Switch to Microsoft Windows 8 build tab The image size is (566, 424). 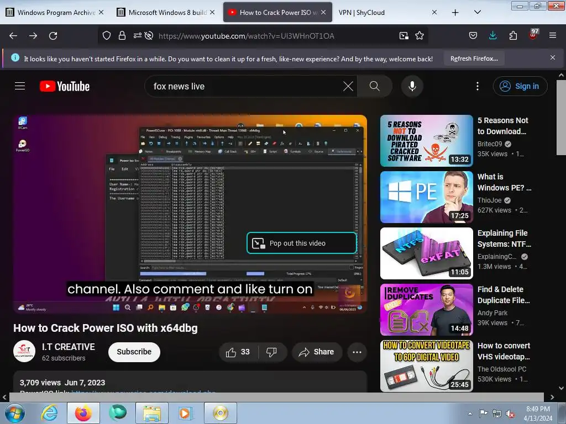(x=167, y=12)
